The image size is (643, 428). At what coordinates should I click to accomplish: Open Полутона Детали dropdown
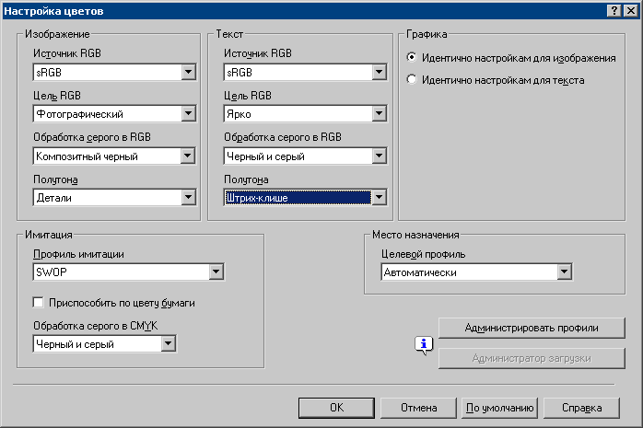click(x=114, y=198)
